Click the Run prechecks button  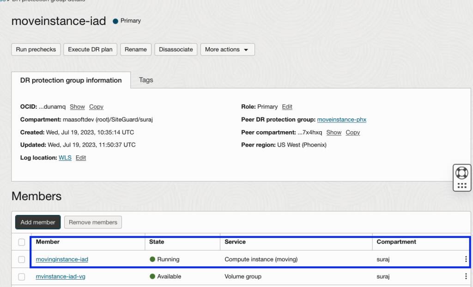[36, 49]
